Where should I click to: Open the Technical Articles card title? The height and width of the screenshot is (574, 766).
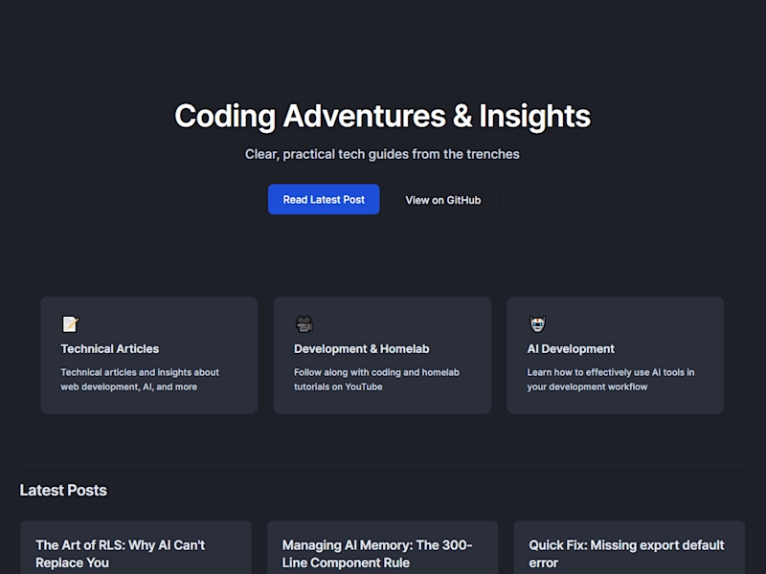(110, 349)
